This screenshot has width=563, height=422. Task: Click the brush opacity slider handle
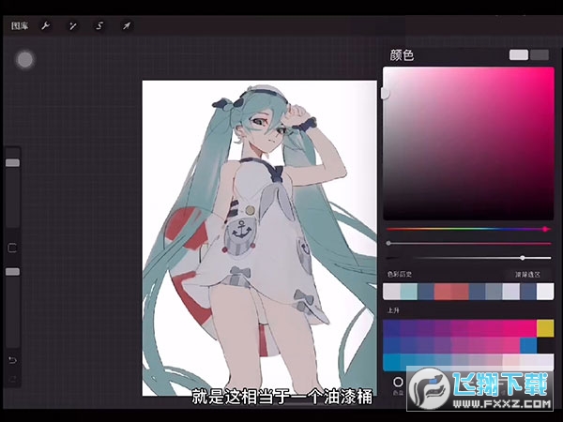pos(12,272)
